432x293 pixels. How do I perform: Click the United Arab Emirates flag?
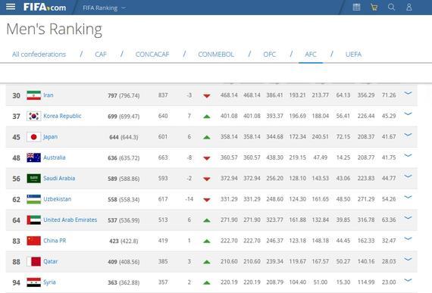[34, 220]
